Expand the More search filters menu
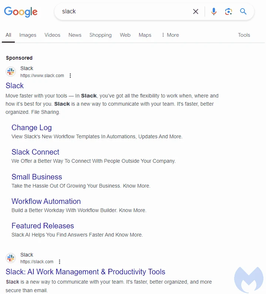This screenshot has width=266, height=294. pyautogui.click(x=170, y=35)
